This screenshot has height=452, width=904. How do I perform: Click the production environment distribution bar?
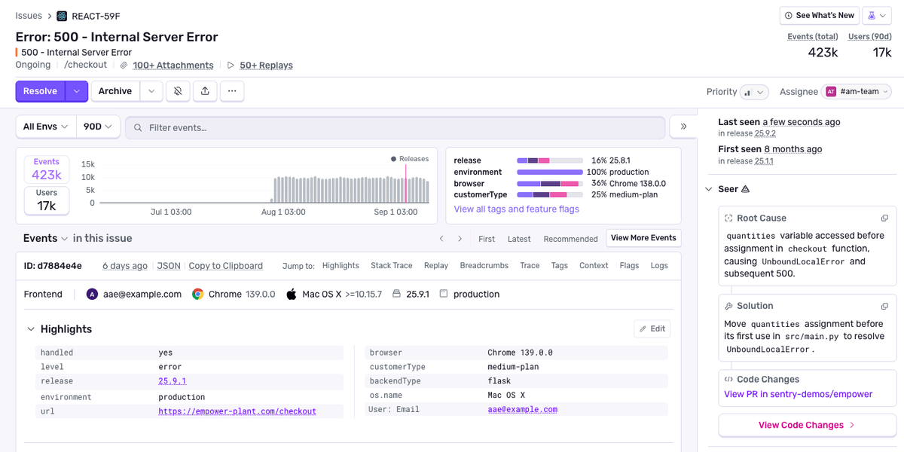coord(550,173)
